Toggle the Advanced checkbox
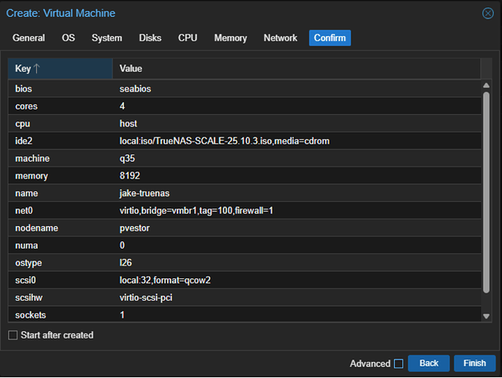 coord(398,364)
